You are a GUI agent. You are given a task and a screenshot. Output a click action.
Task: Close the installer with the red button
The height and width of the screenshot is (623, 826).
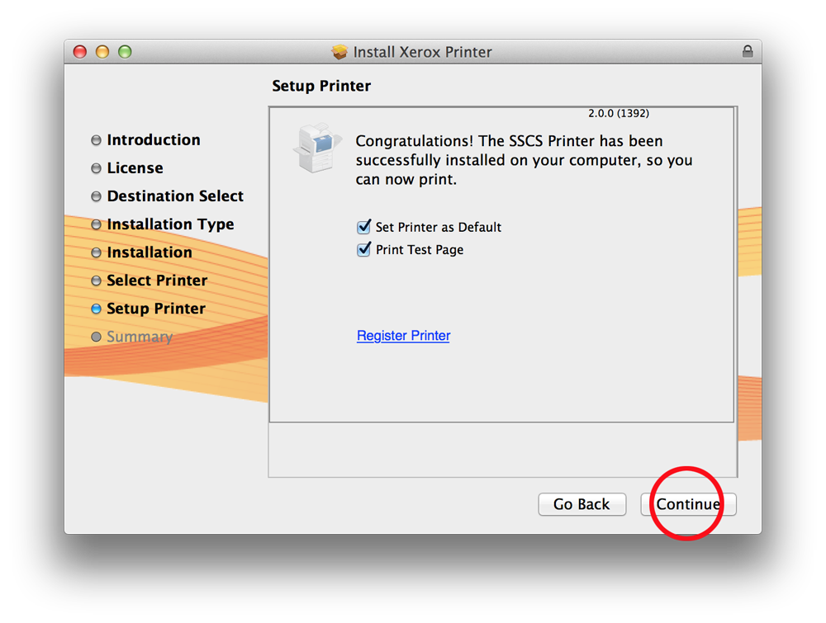80,51
